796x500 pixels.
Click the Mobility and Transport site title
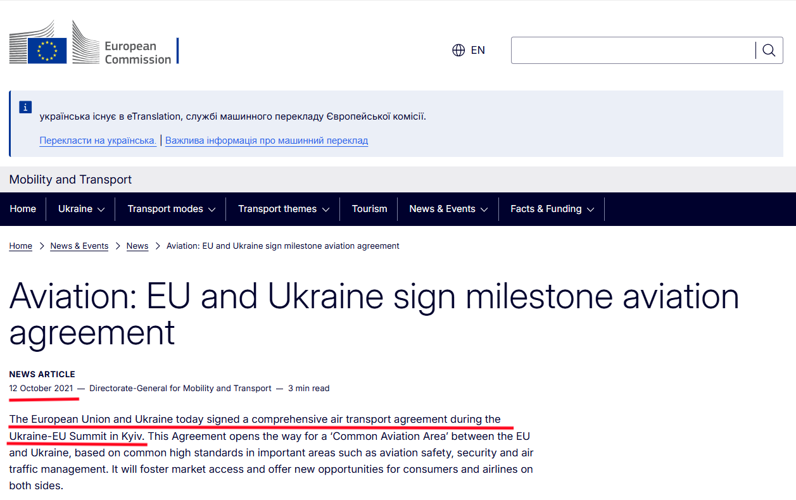(70, 180)
